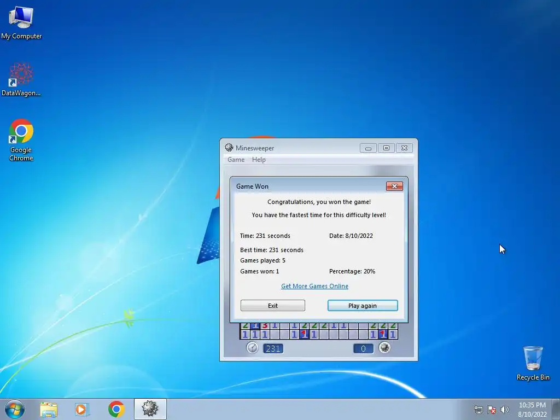Launch Google Chrome from desktop icon

pos(21,139)
